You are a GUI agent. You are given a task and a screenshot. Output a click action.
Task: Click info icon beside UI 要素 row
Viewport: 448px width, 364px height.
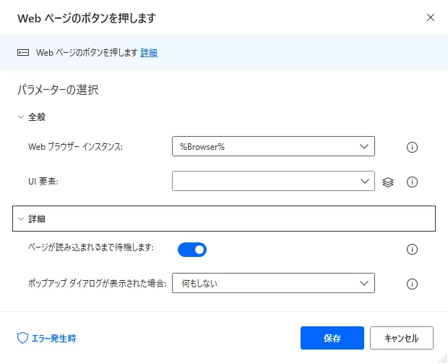click(413, 182)
